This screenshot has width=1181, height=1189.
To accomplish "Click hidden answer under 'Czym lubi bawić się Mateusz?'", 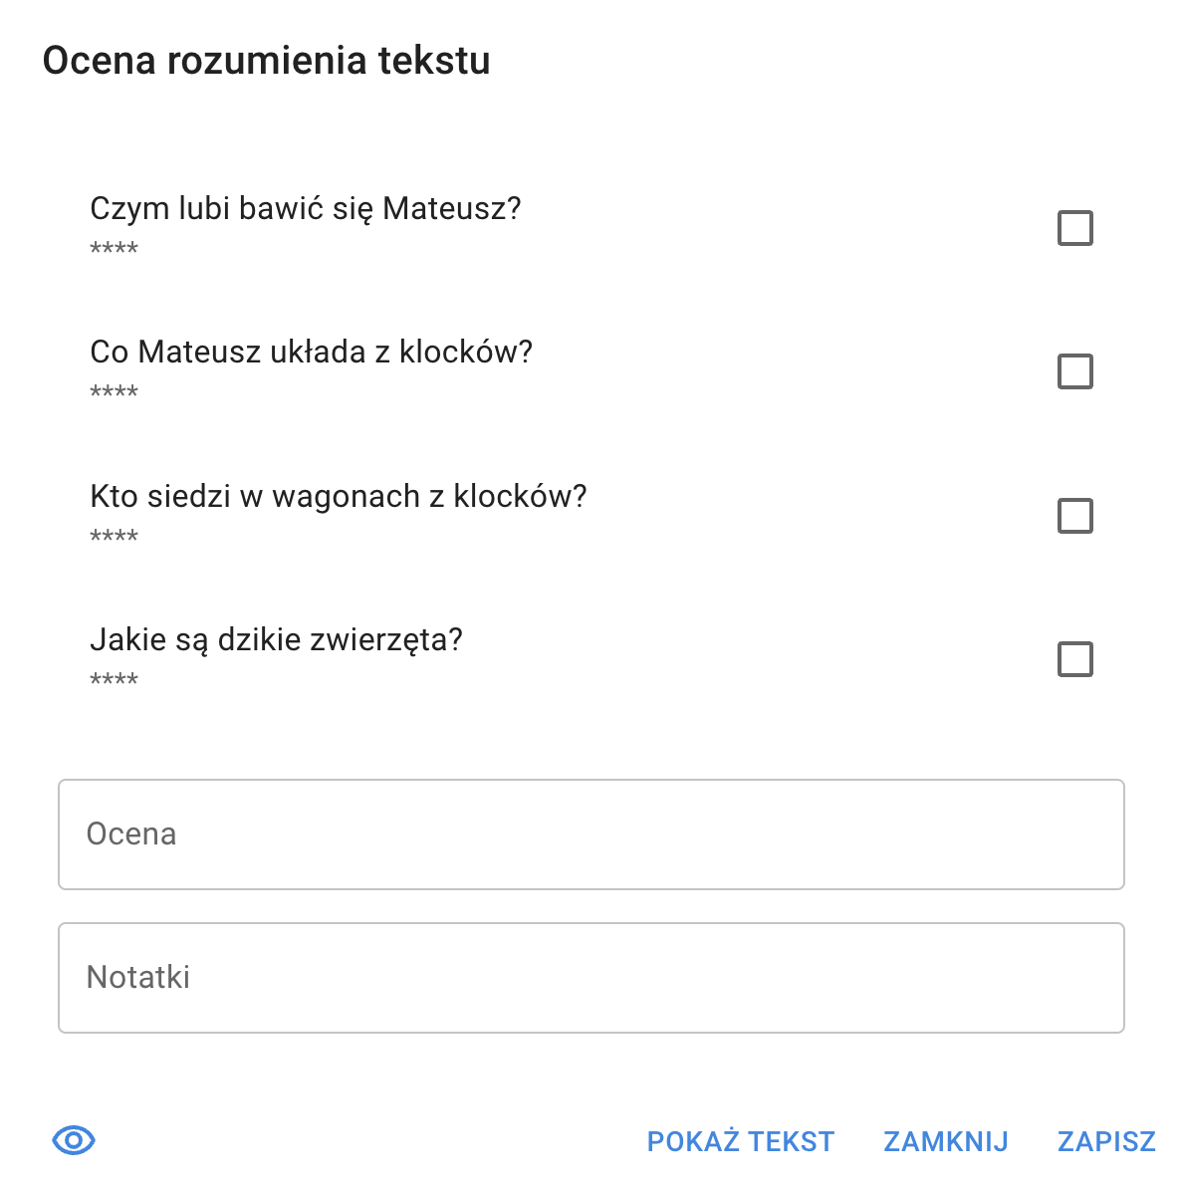I will tap(115, 249).
